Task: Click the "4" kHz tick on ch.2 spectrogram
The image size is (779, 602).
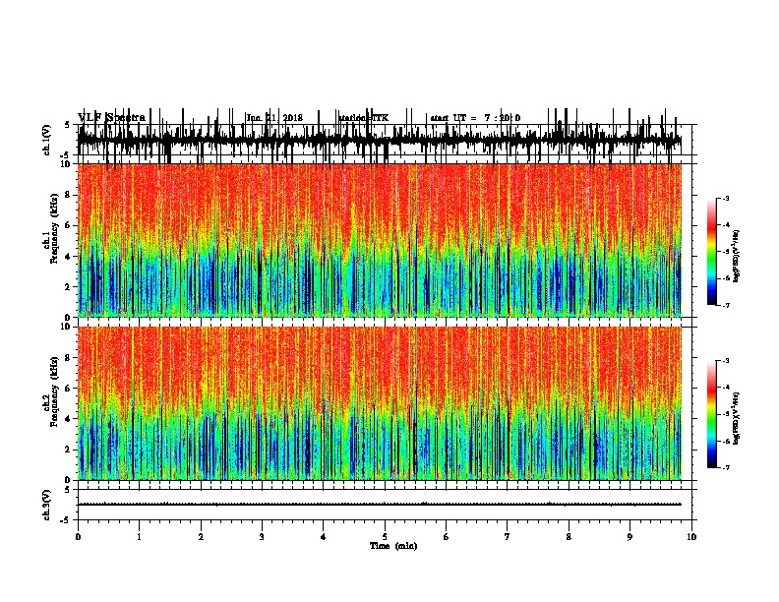Action: pyautogui.click(x=68, y=419)
